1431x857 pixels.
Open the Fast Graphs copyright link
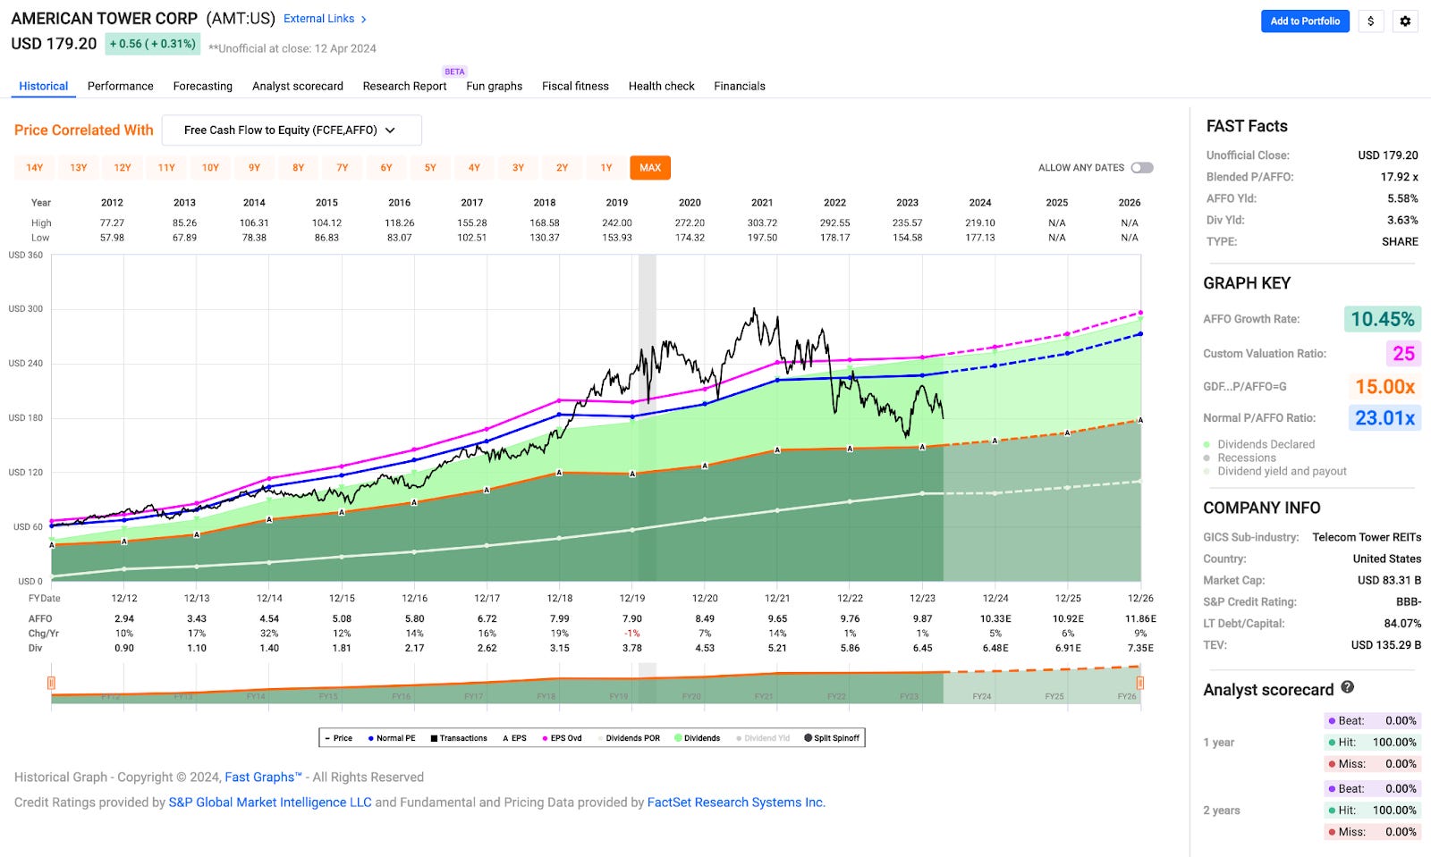click(263, 777)
